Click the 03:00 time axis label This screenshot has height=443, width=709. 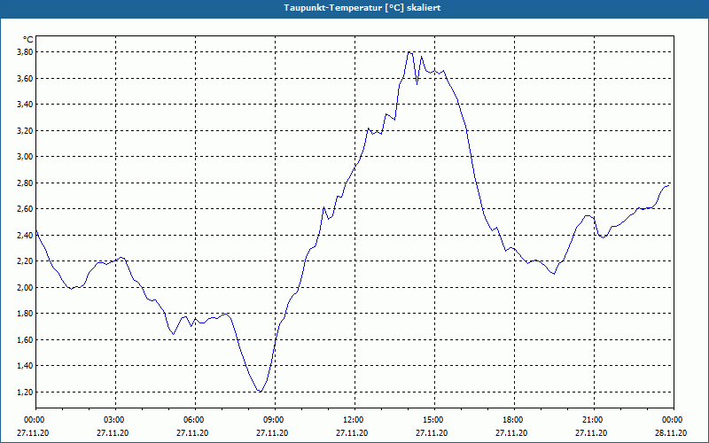click(116, 420)
